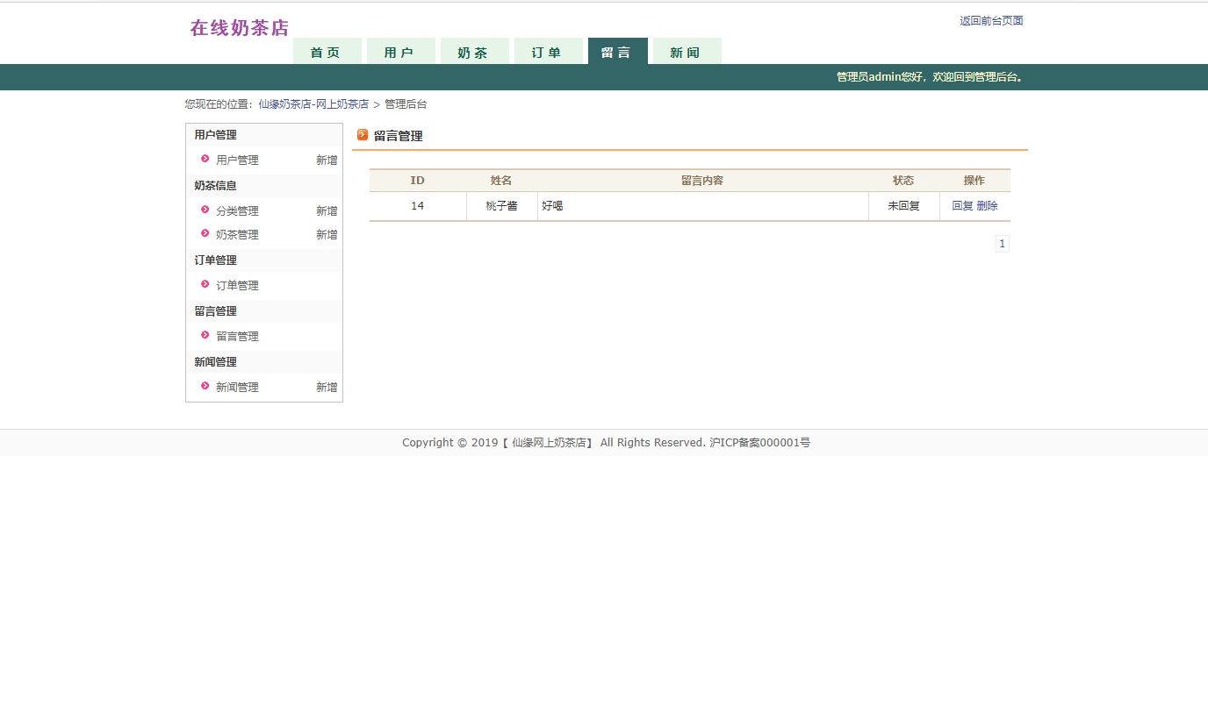Image resolution: width=1208 pixels, height=720 pixels.
Task: Click the icon next to 新闻管理 sidebar link
Action: 205,387
